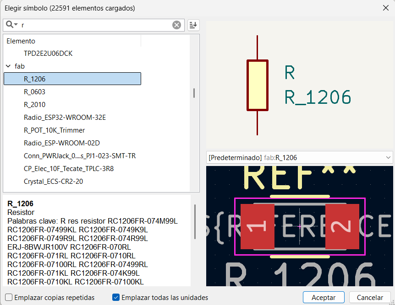Click pad 2 in footprint preview
Viewport: 395px width, 305px height.
click(x=342, y=226)
